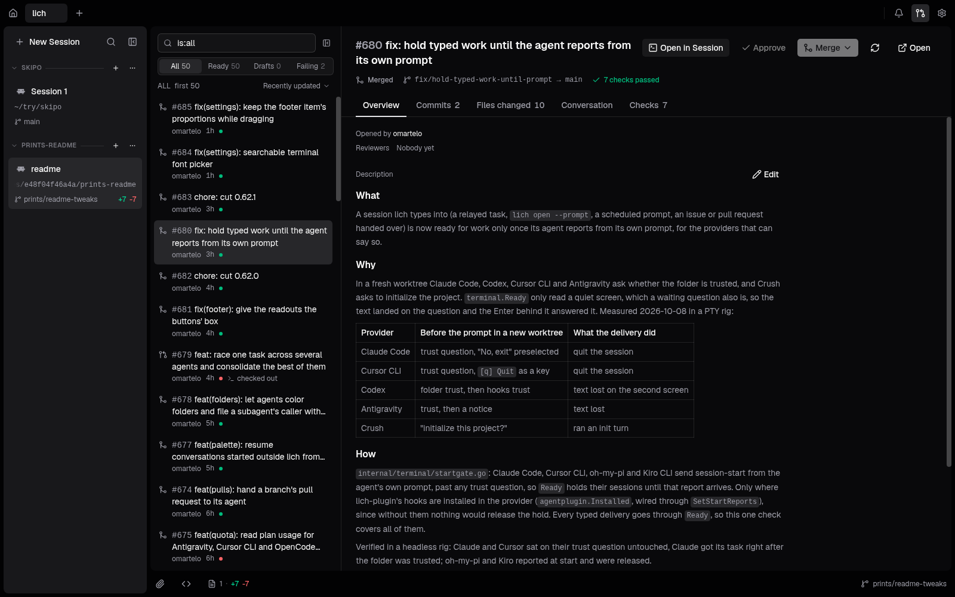Edit the pull request description
Screen dimensions: 955x597
click(x=766, y=174)
